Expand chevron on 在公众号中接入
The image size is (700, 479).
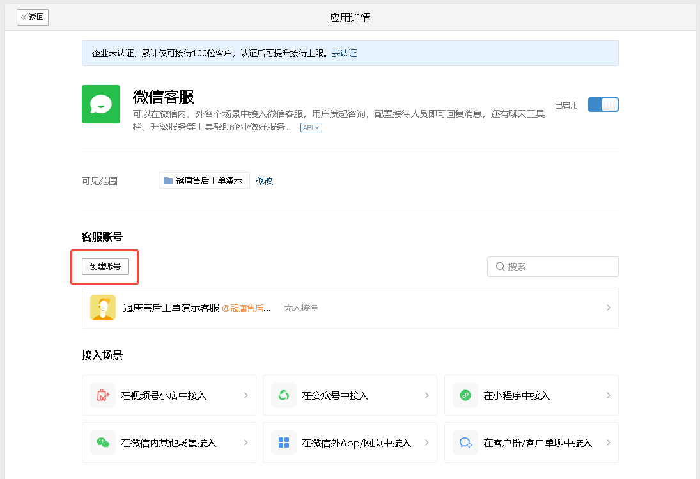(427, 395)
